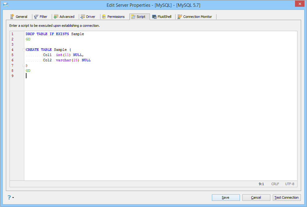Click the Save button
This screenshot has width=307, height=207.
click(226, 197)
